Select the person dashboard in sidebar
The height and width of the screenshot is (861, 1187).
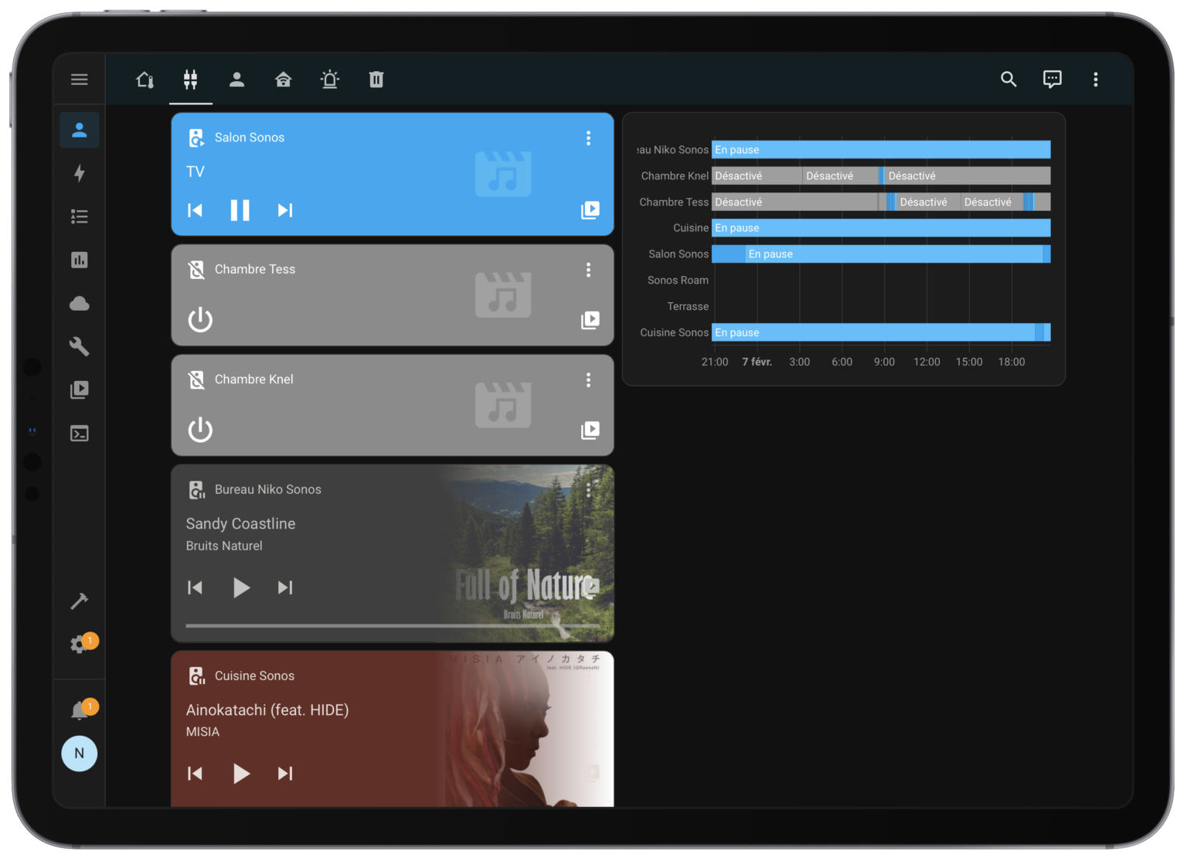click(79, 130)
